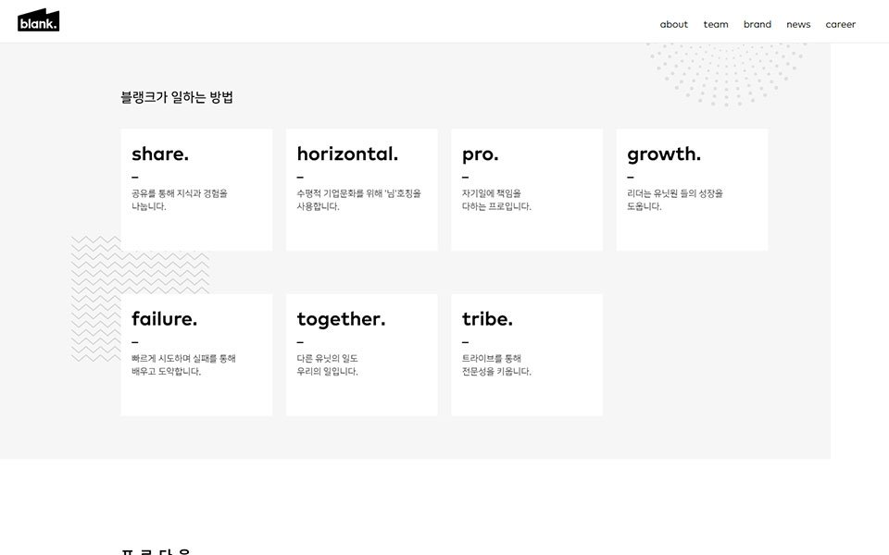Go to the team page
Screen dimensions: 889x555
tap(716, 24)
